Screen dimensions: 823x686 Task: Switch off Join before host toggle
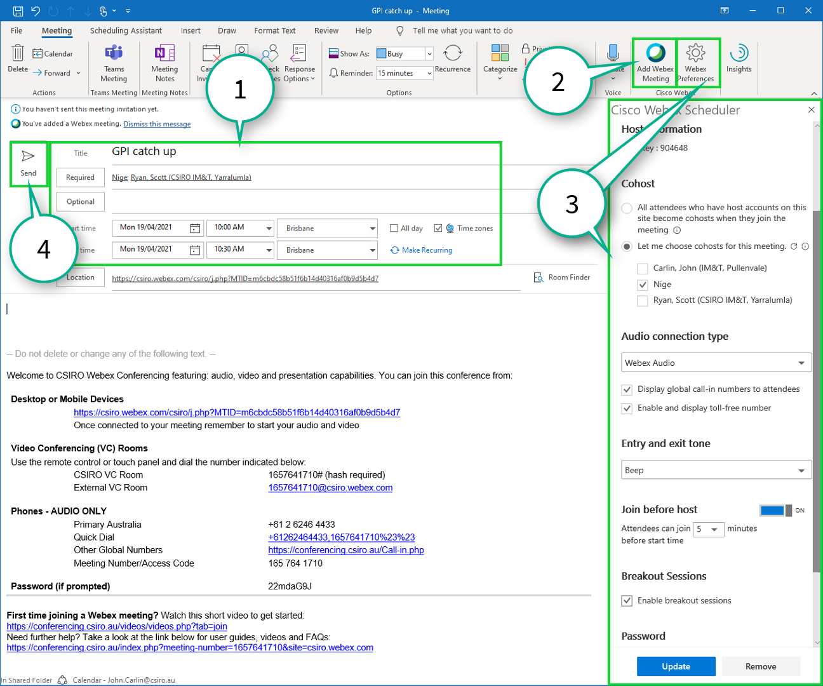(775, 510)
